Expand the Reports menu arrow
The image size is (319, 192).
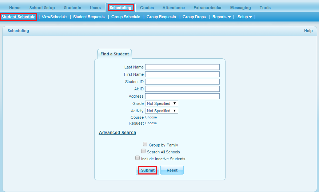click(229, 17)
